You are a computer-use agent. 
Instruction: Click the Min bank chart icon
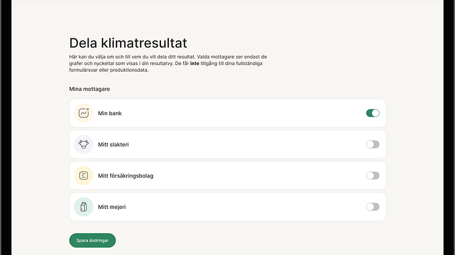(84, 113)
